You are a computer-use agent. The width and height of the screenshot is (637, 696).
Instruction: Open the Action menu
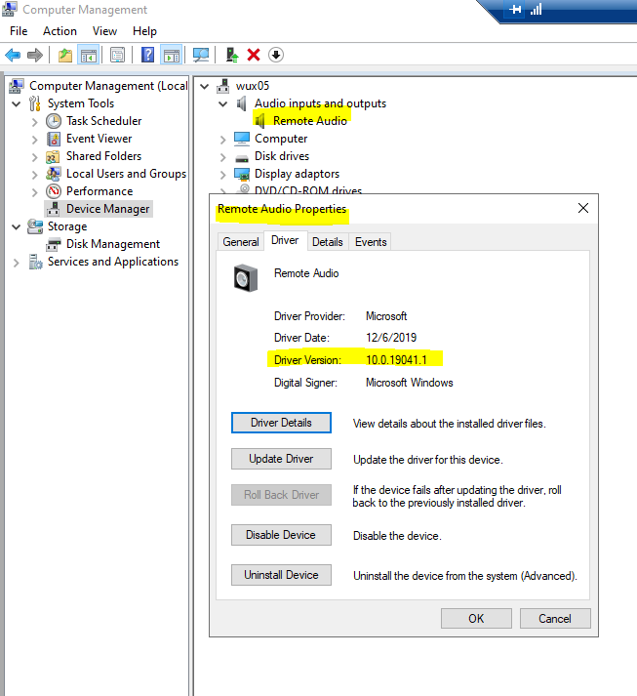(60, 31)
